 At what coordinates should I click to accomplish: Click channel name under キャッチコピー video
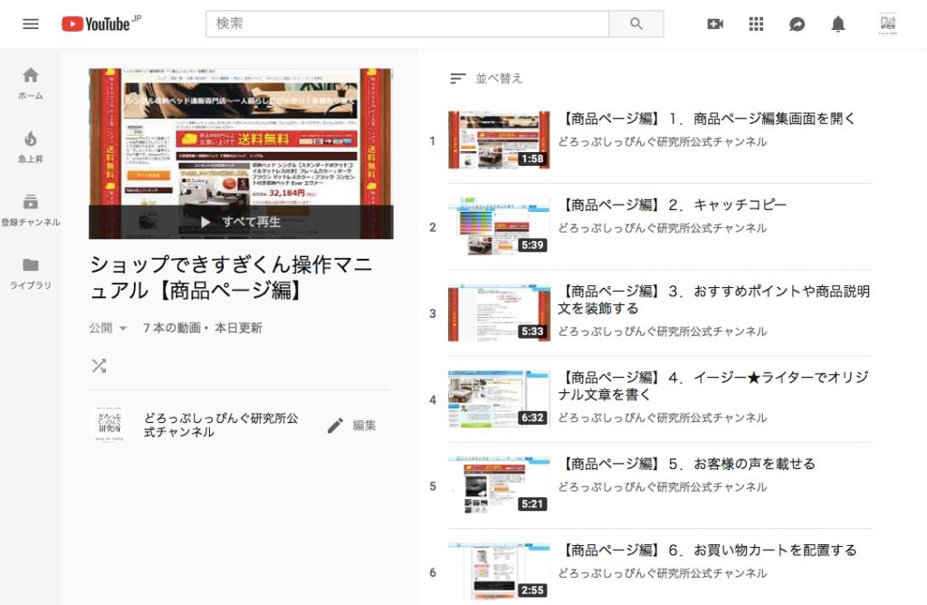pyautogui.click(x=662, y=228)
